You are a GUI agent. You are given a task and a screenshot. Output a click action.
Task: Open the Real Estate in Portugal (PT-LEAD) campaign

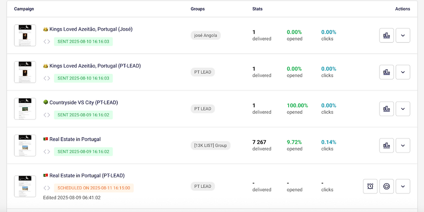click(x=87, y=176)
